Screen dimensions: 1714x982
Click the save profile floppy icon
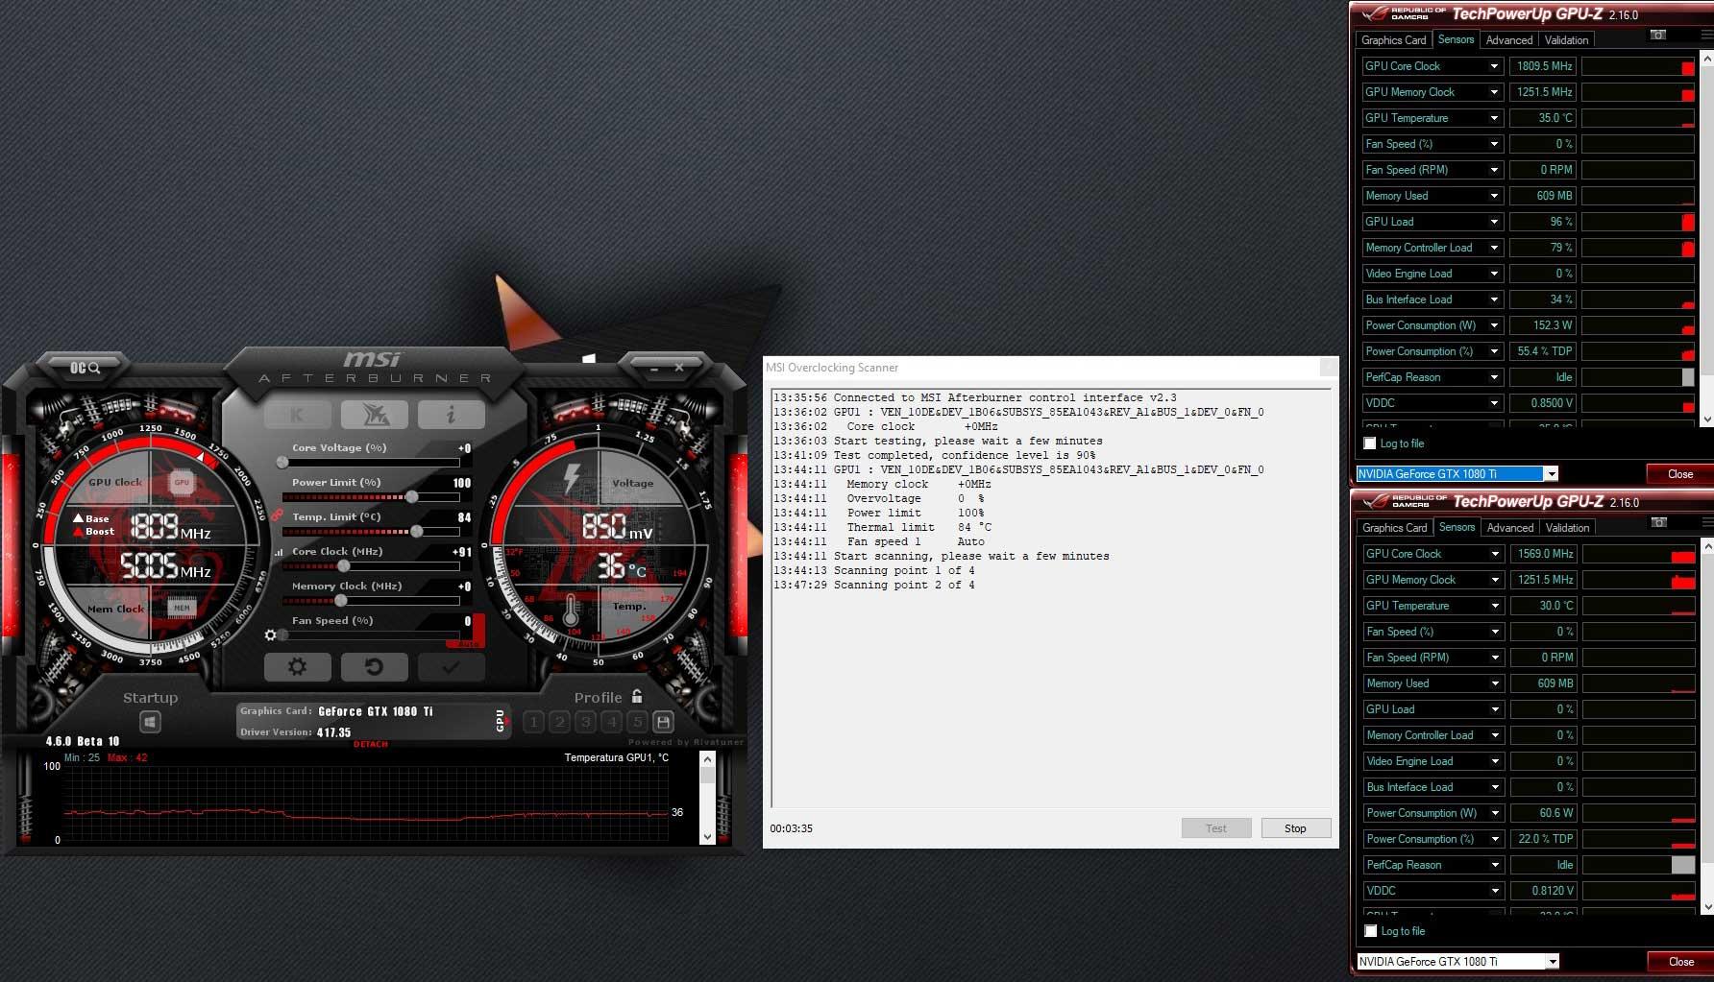663,722
